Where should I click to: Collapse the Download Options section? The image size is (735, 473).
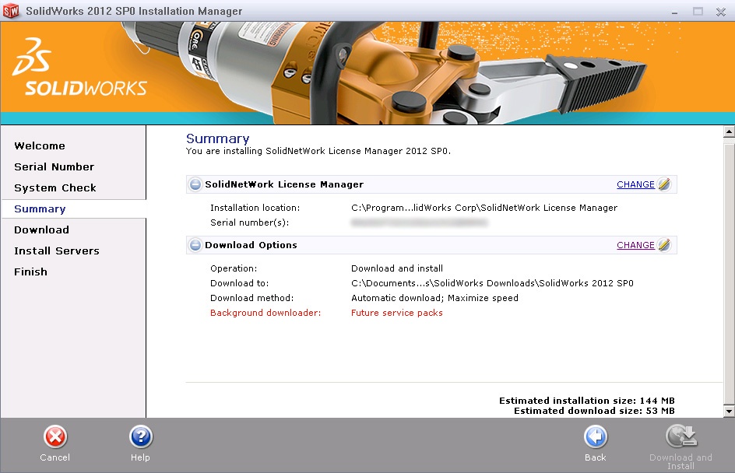pos(195,245)
